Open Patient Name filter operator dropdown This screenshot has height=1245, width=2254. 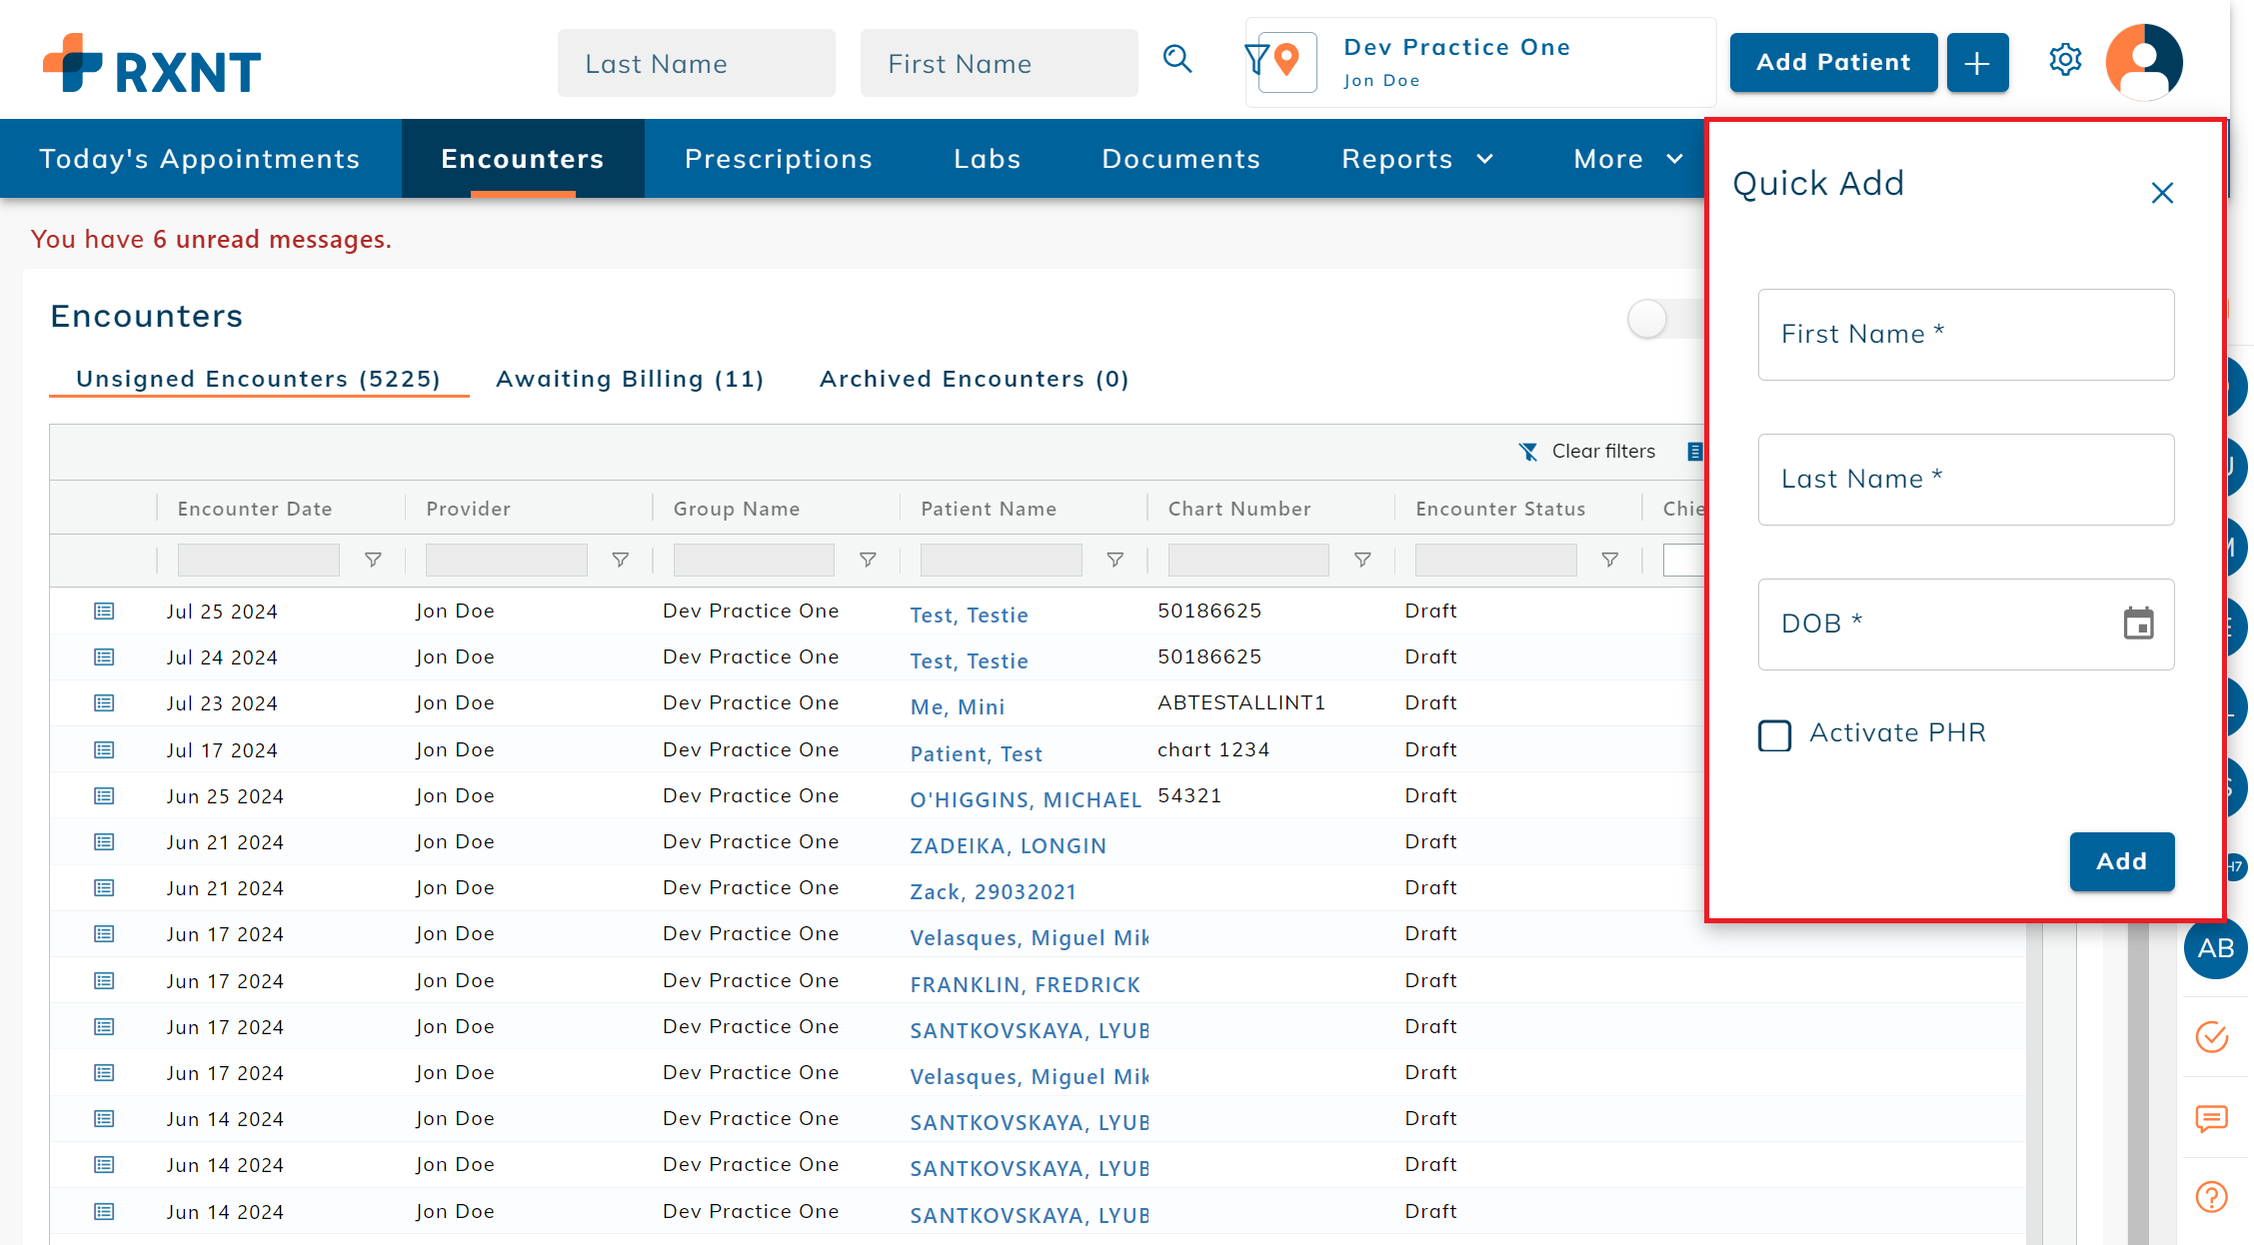click(x=1115, y=561)
